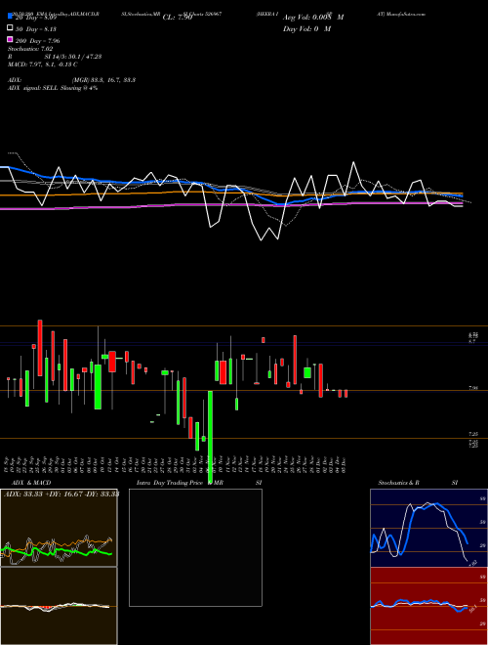This screenshot has width=488, height=645.
Task: Click the 'Day Vol: 0 M' text
Action: click(x=306, y=28)
